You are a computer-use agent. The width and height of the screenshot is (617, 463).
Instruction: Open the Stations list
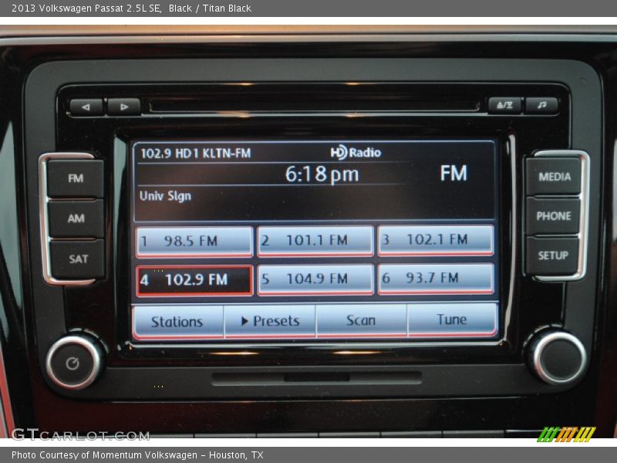click(177, 321)
